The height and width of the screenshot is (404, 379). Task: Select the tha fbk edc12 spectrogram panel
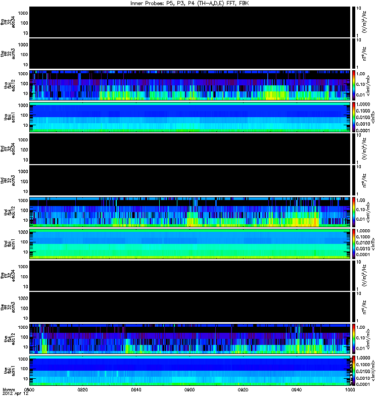tap(190, 85)
